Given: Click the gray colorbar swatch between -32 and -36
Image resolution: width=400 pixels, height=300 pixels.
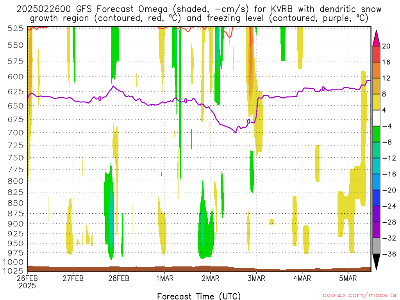Looking at the screenshot, I should click(x=376, y=246).
